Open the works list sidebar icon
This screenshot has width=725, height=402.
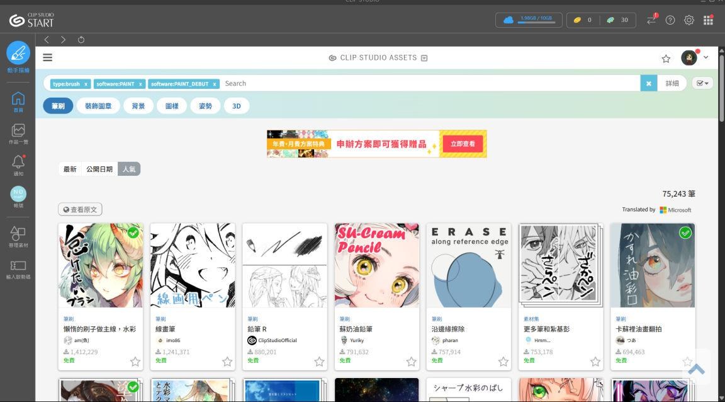(18, 134)
